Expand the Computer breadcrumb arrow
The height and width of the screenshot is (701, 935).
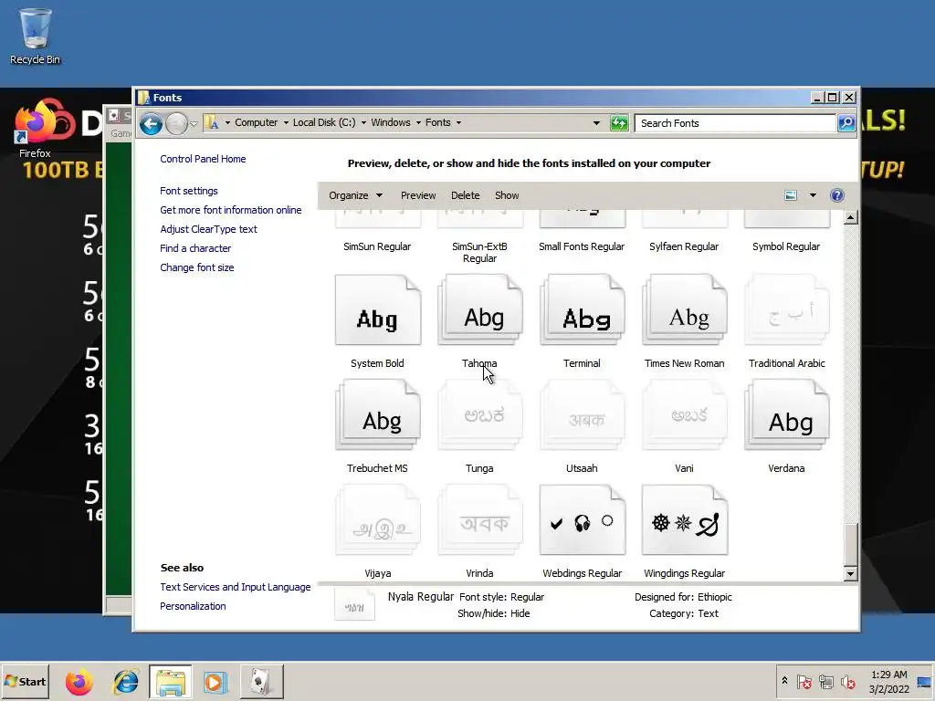click(286, 123)
